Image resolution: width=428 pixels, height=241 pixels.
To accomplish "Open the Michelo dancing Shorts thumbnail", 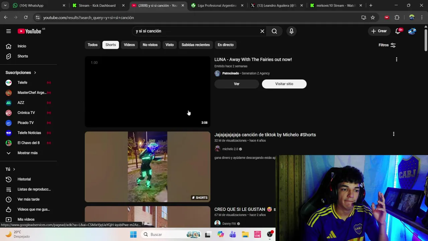I will [147, 167].
